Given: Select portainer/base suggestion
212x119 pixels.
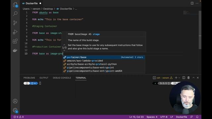Looking at the screenshot, I should (104, 57).
